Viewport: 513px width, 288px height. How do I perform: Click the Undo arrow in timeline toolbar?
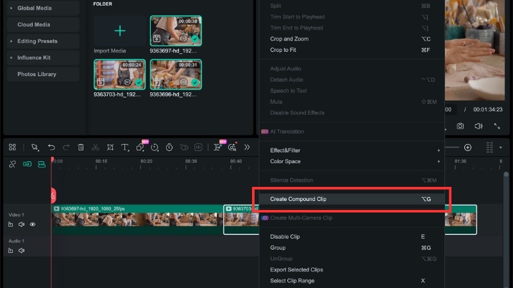51,147
